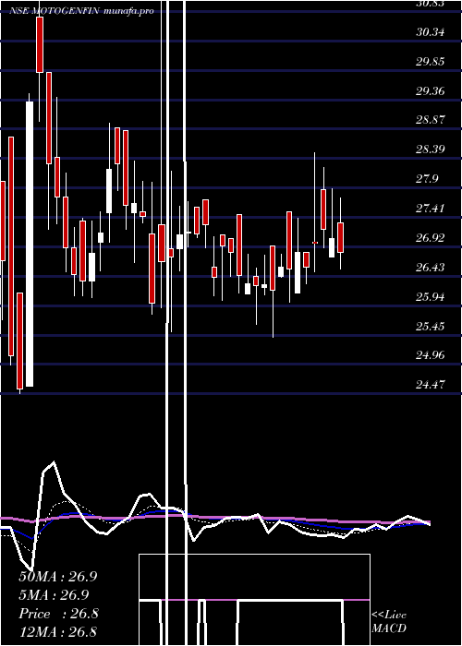Click the 50MA : 26.9 readout
This screenshot has height=646, width=462.
pos(57,577)
